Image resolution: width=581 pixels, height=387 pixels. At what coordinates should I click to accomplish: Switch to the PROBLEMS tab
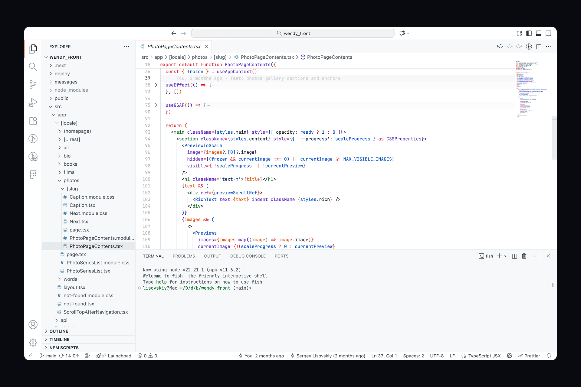coord(184,256)
